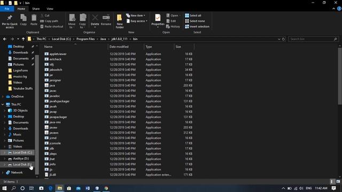
Task: Open the New item dropdown
Action: [136, 15]
